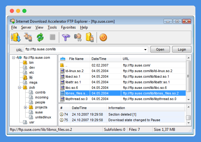The height and width of the screenshot is (142, 201).
Task: Click the file icon beside libpthread.so.0
Action: tap(62, 99)
